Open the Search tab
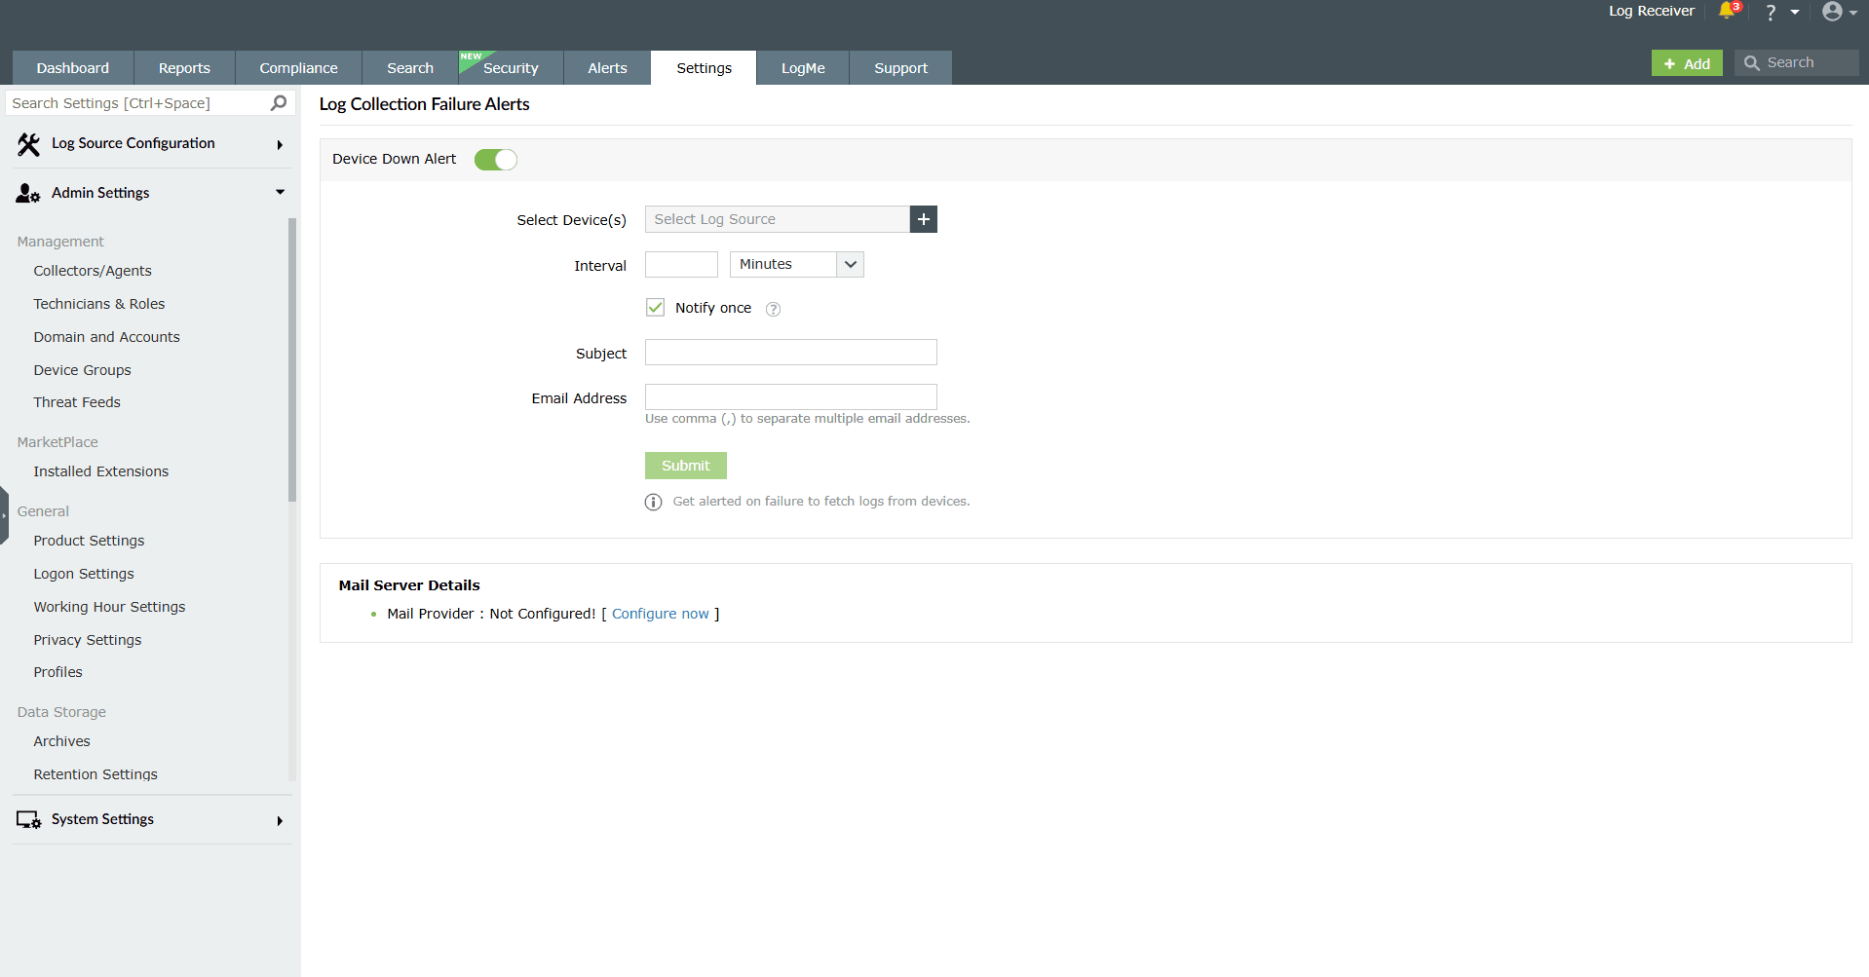The image size is (1869, 977). click(410, 68)
